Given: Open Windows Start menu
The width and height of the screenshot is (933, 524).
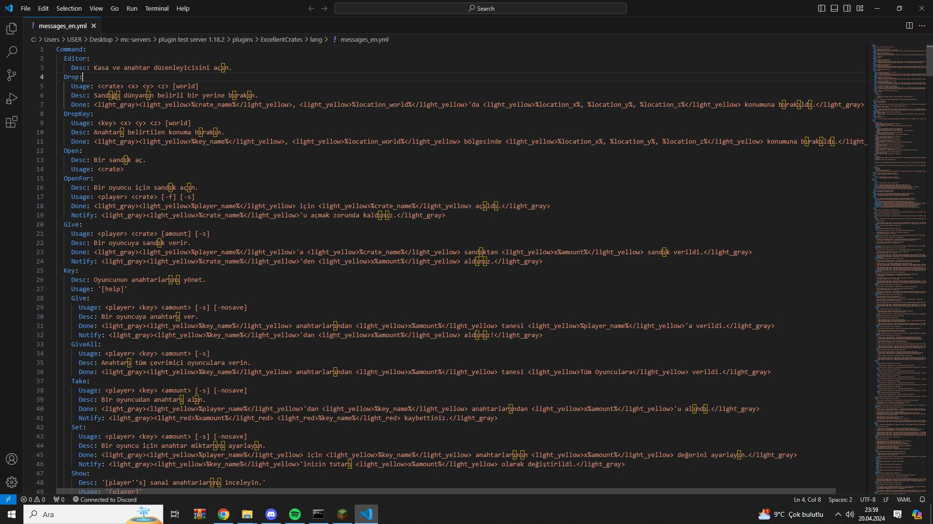Looking at the screenshot, I should coord(12,514).
